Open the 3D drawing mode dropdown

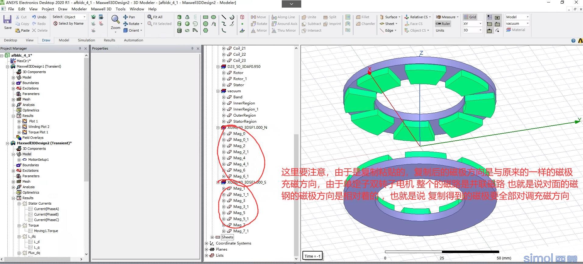[472, 30]
